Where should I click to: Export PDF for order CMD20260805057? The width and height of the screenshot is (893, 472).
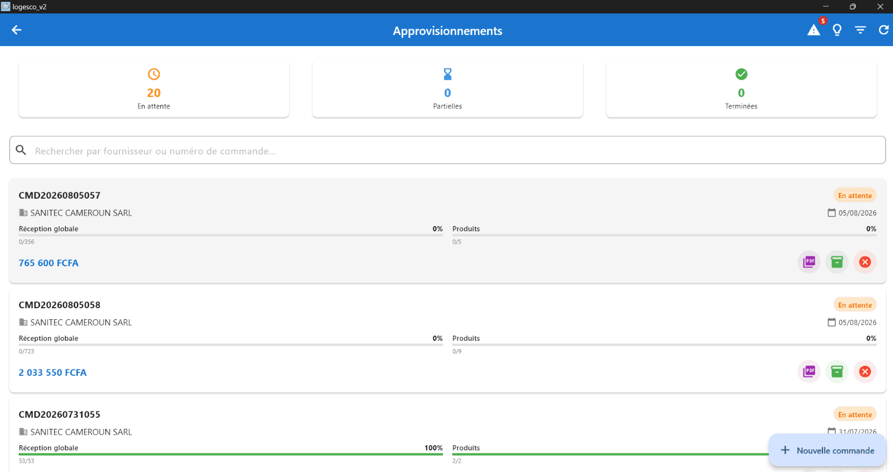[809, 262]
